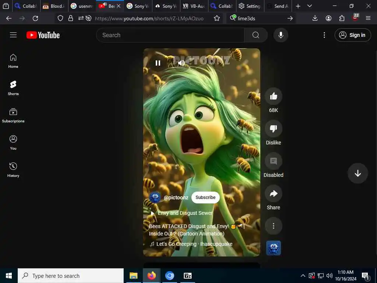Open the Extensions puzzle-piece menu
Image resolution: width=377 pixels, height=283 pixels.
[x=342, y=18]
